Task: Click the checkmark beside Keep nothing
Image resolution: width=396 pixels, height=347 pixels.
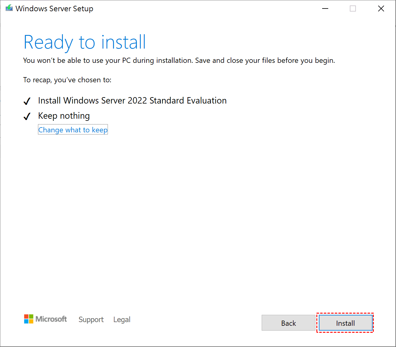Action: pos(27,116)
